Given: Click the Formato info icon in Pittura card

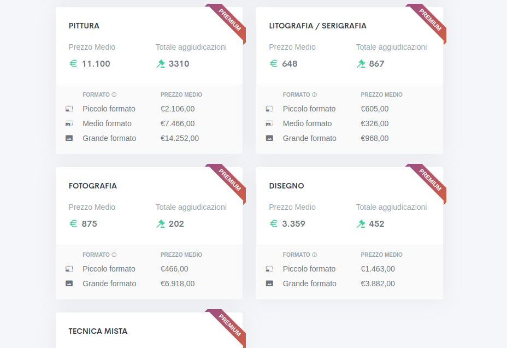Looking at the screenshot, I should pyautogui.click(x=114, y=95).
